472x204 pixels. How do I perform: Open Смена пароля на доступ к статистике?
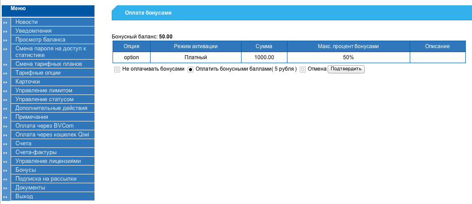[50, 52]
